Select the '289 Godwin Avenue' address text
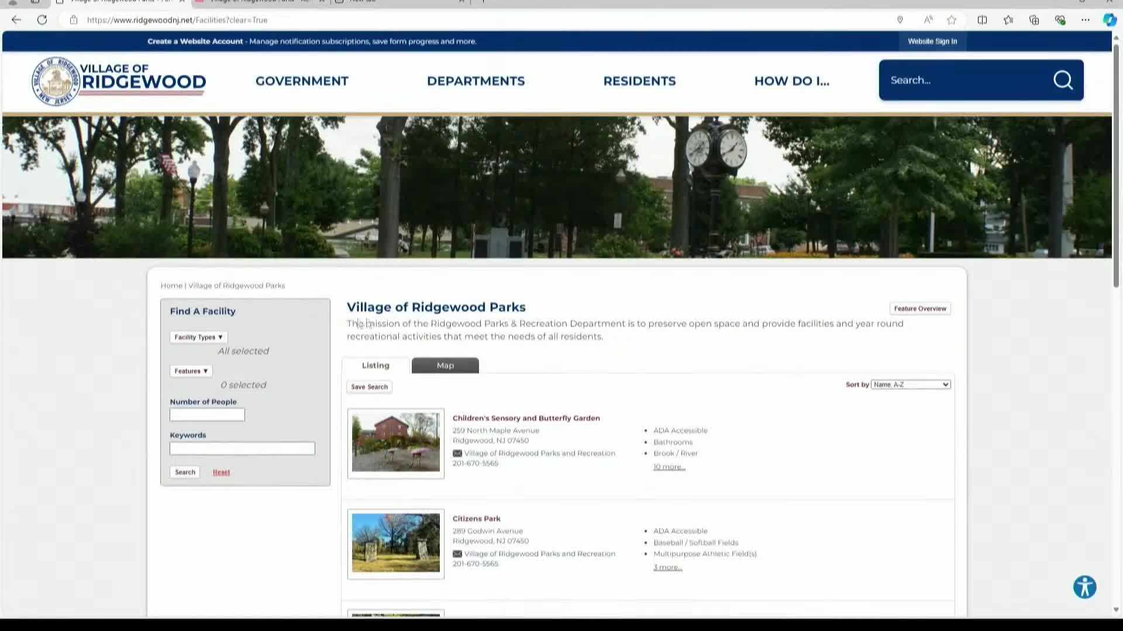1123x631 pixels. [x=487, y=531]
